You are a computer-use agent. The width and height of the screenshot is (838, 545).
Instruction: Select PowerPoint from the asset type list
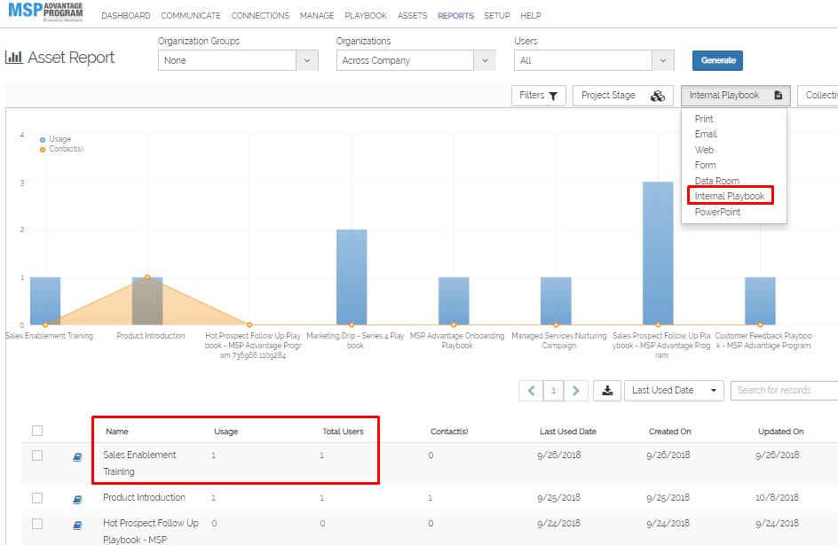pyautogui.click(x=717, y=212)
